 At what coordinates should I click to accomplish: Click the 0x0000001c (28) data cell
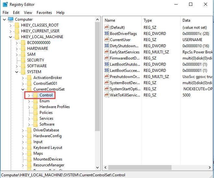point(196,34)
